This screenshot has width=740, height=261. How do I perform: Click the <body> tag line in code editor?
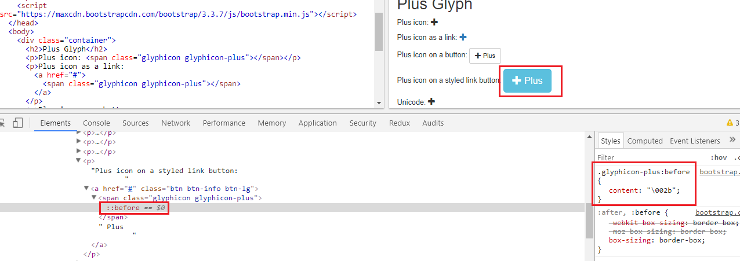click(21, 31)
